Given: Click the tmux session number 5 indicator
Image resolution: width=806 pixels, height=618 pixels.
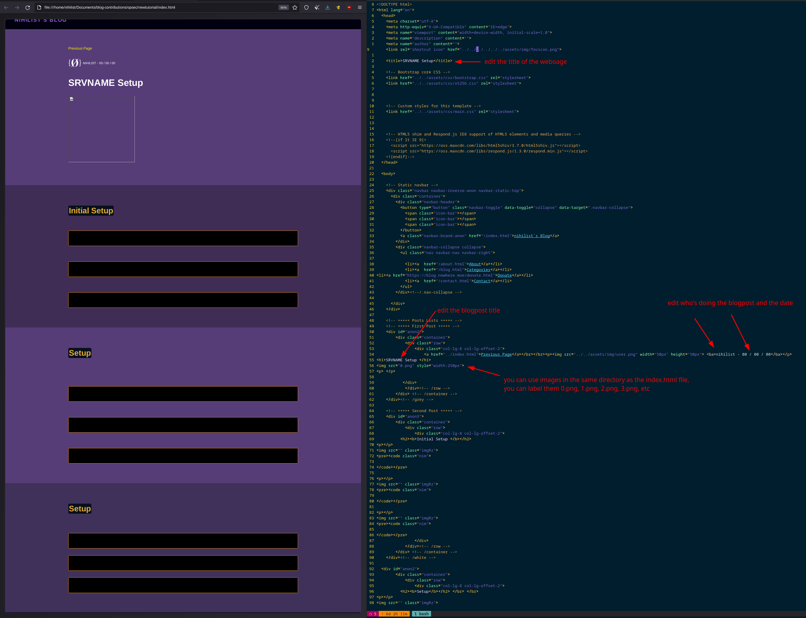Looking at the screenshot, I should 373,614.
